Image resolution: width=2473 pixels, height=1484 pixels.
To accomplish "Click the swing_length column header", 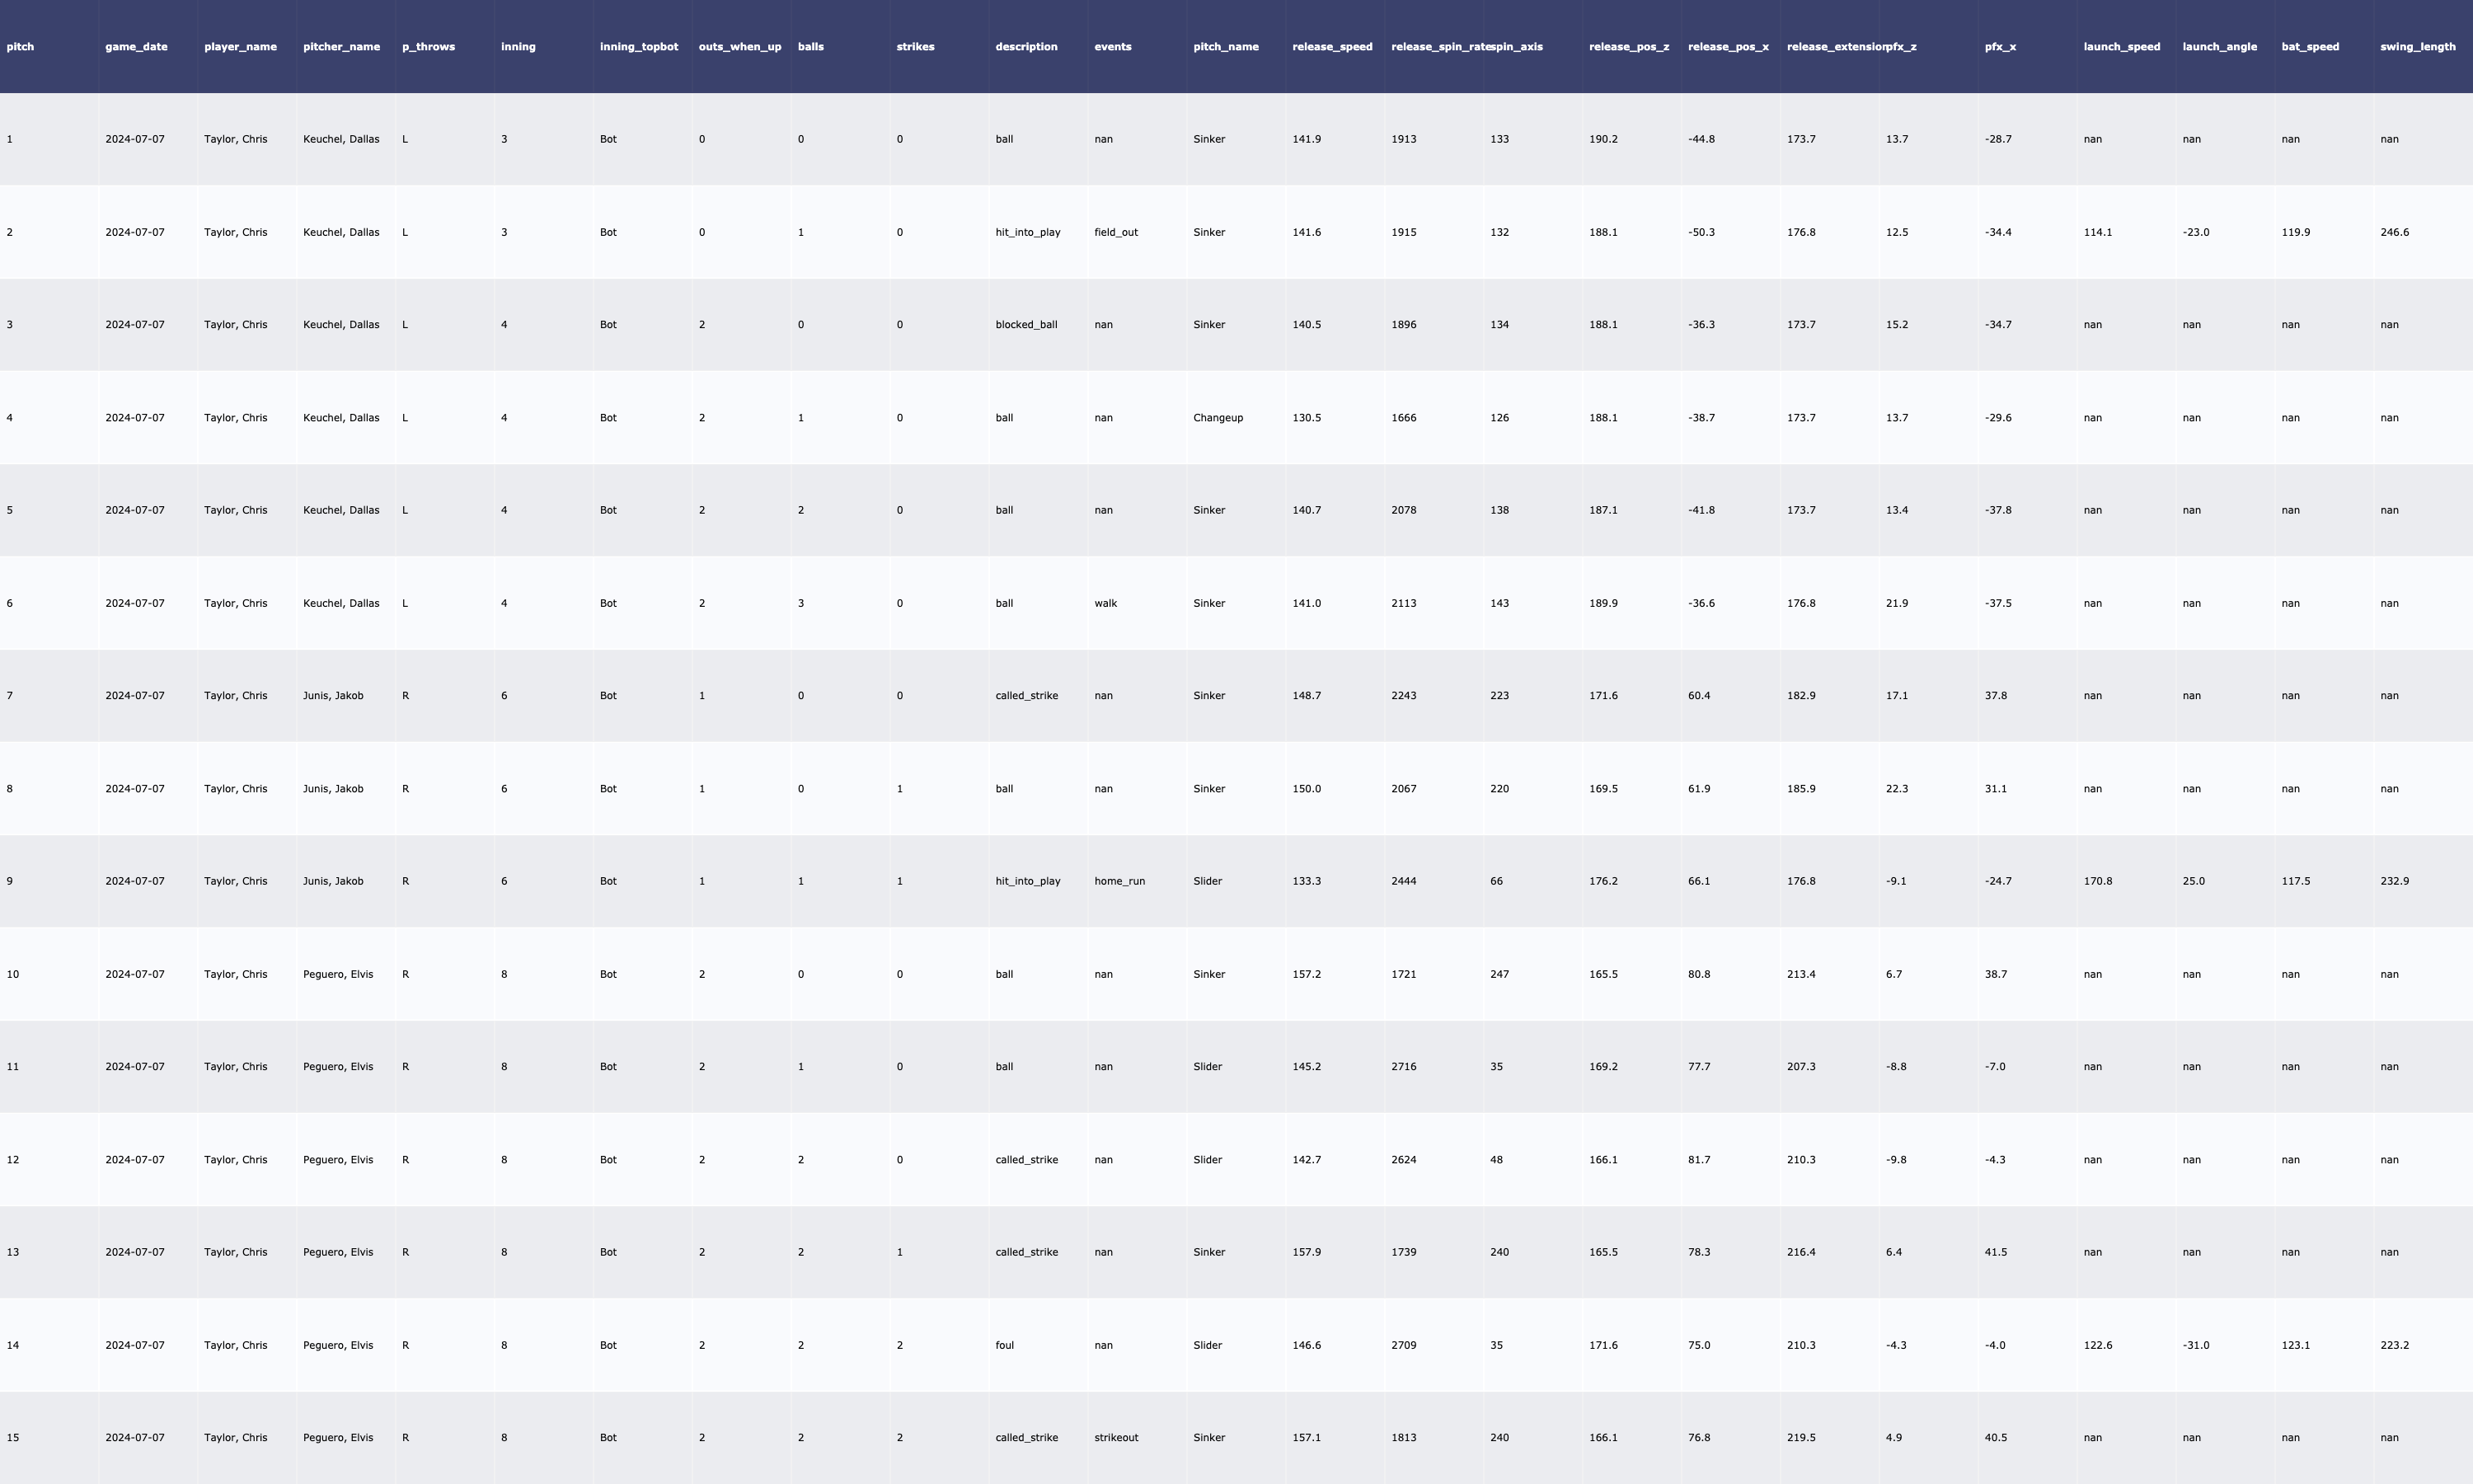I will click(x=2417, y=47).
